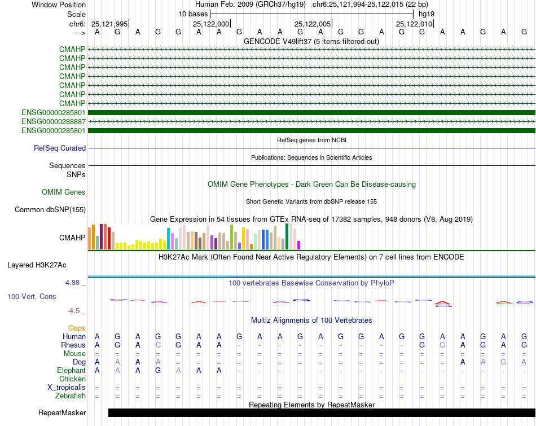Click the 100 Vert. Cons label
Viewport: 536px width, 426px height.
point(32,296)
